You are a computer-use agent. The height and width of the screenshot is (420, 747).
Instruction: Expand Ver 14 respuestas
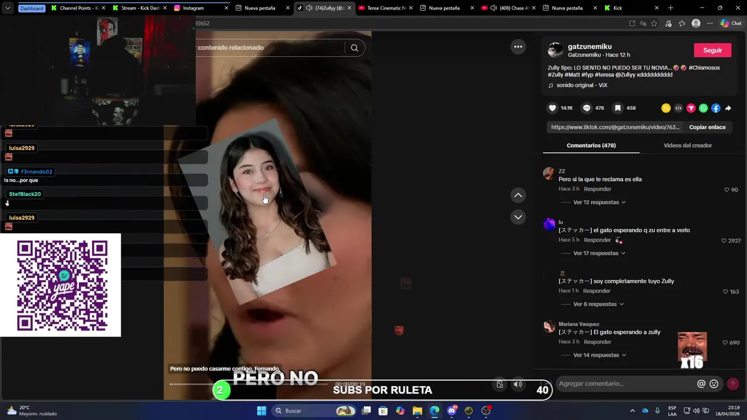599,355
